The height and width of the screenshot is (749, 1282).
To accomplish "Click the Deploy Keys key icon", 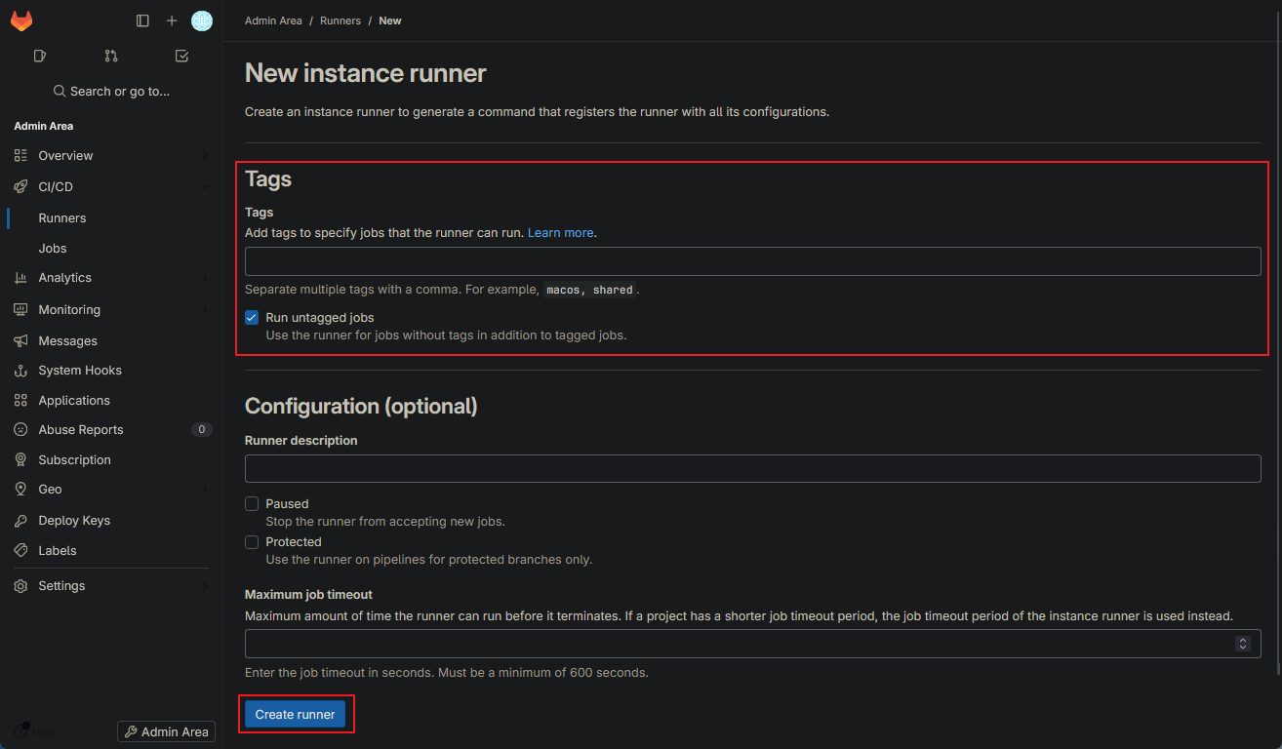I will [20, 520].
